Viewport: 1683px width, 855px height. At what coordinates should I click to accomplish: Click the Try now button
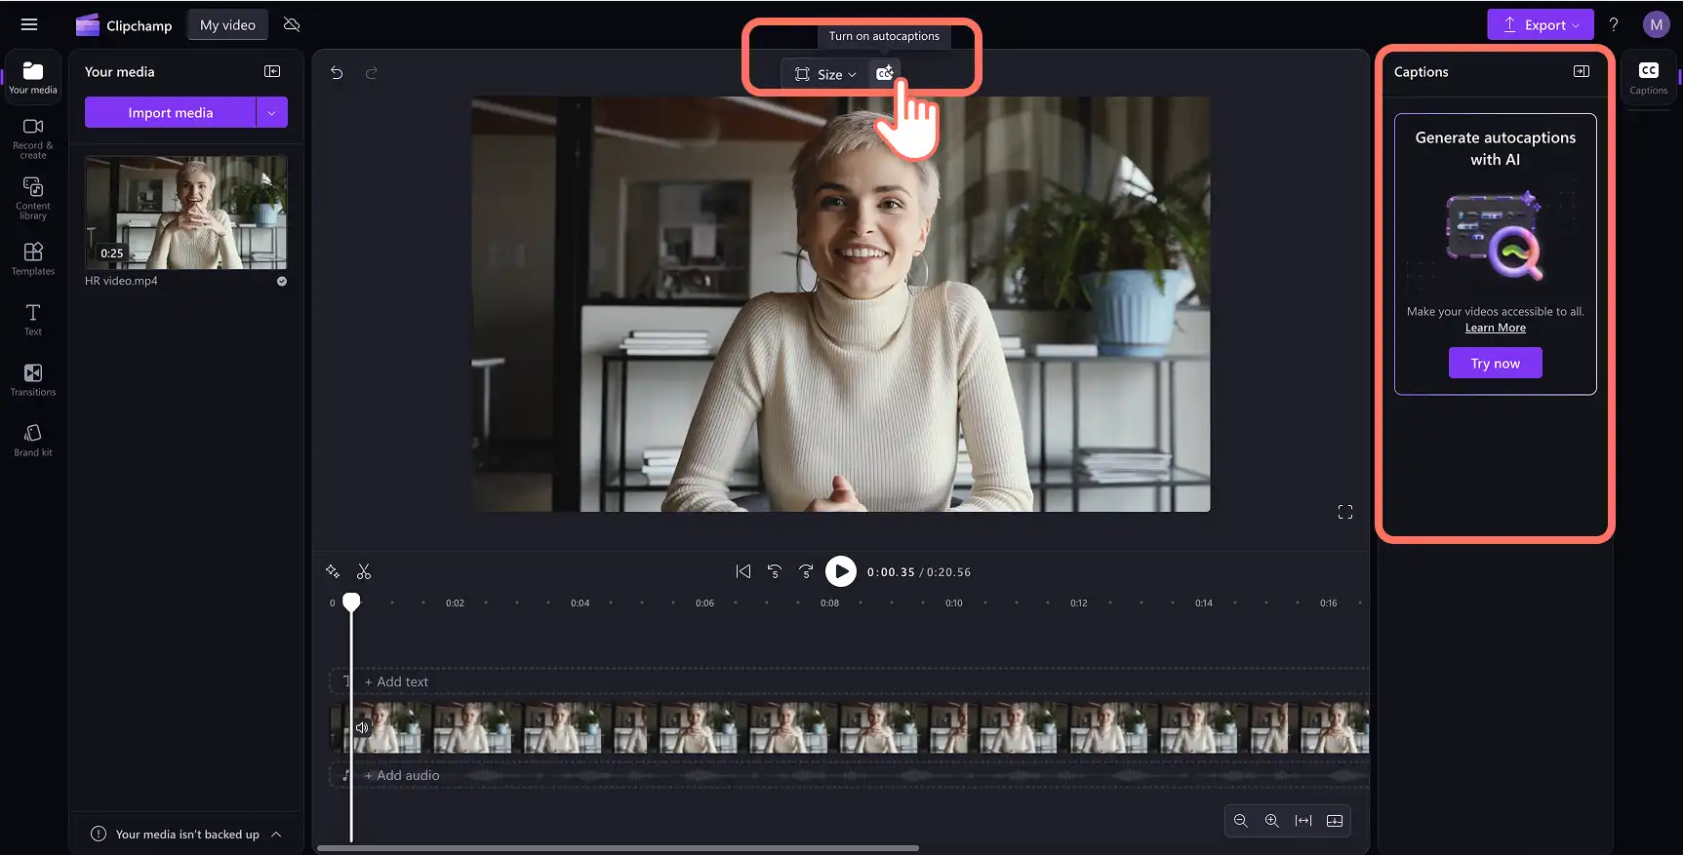(1495, 363)
